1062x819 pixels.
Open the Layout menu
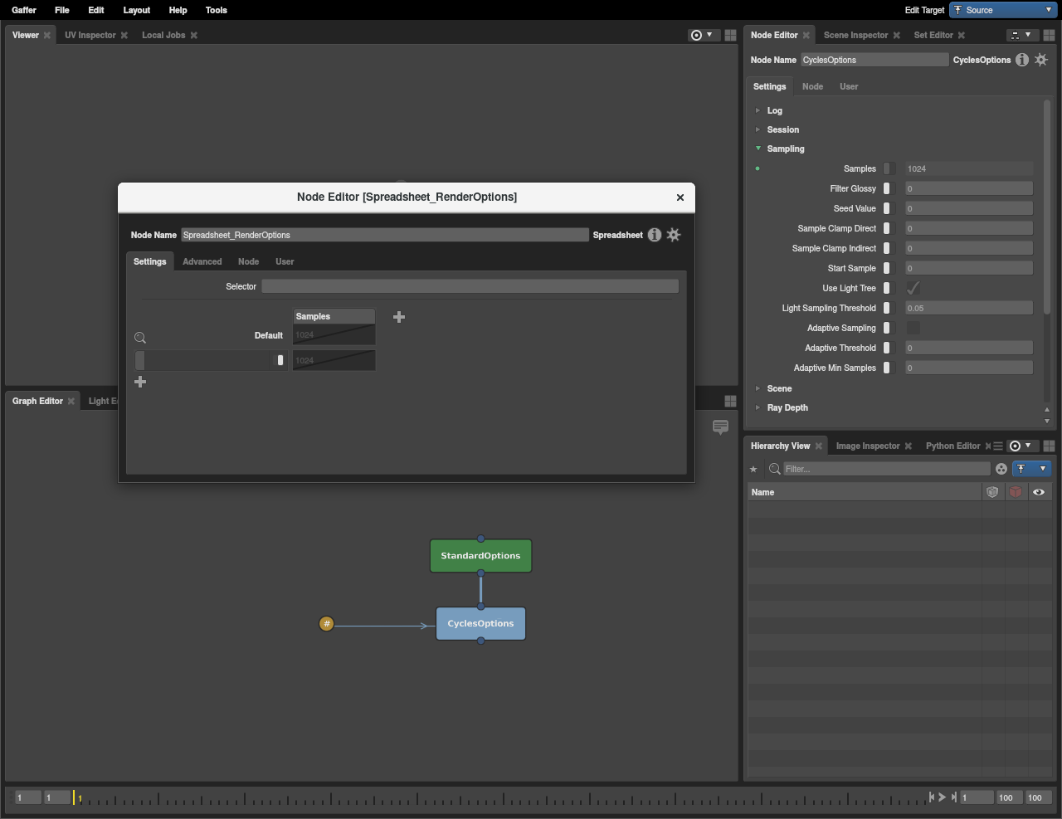(136, 10)
